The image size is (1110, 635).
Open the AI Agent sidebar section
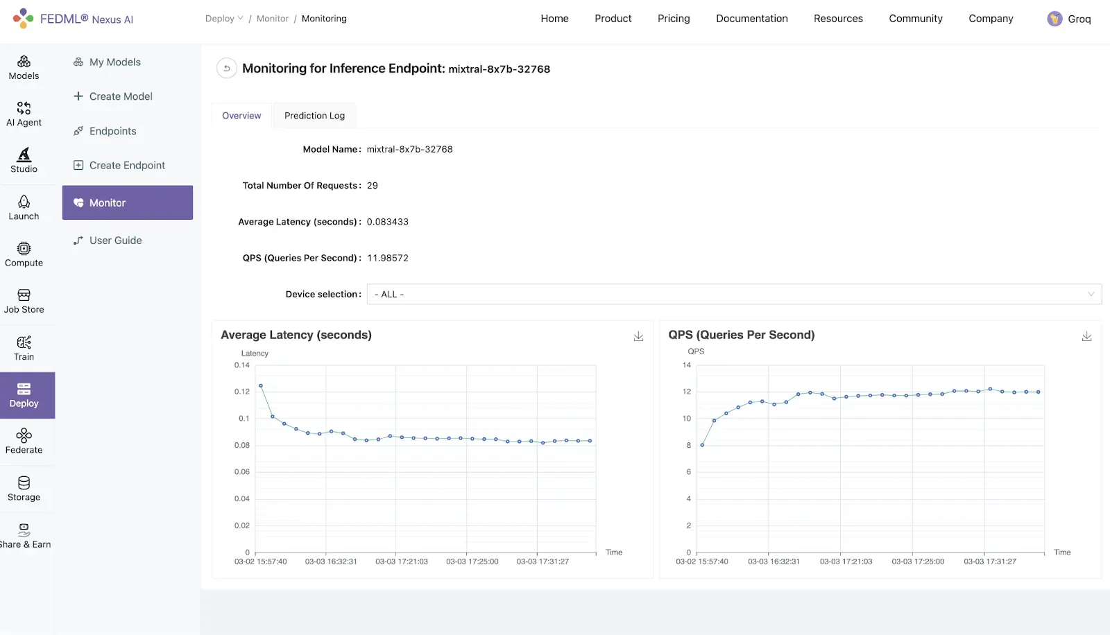(24, 114)
